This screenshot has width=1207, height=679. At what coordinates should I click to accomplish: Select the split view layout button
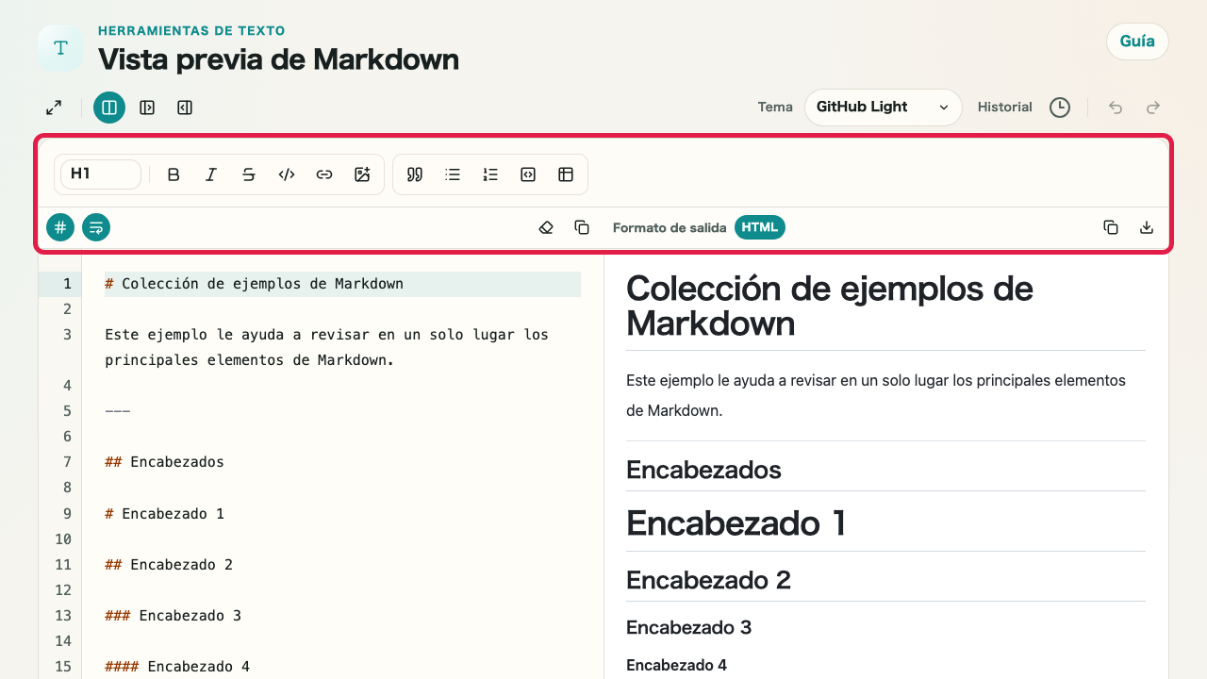(x=109, y=108)
